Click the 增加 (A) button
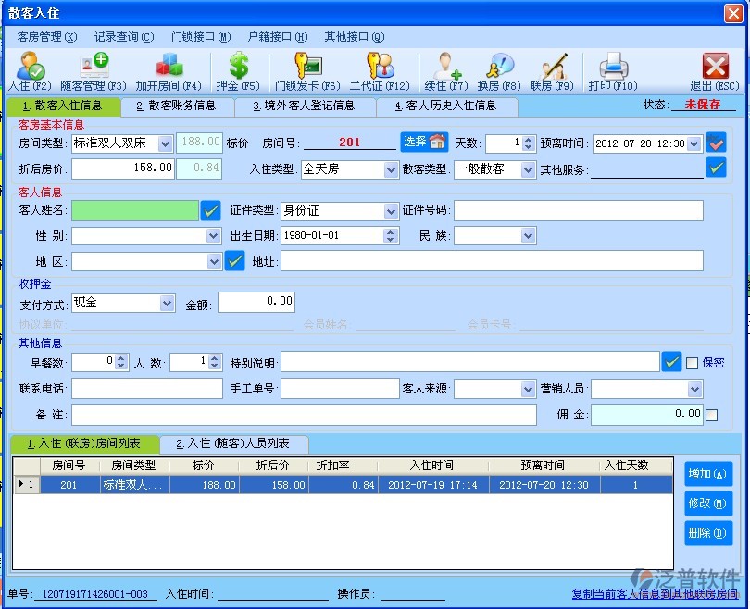The image size is (750, 609). (708, 474)
